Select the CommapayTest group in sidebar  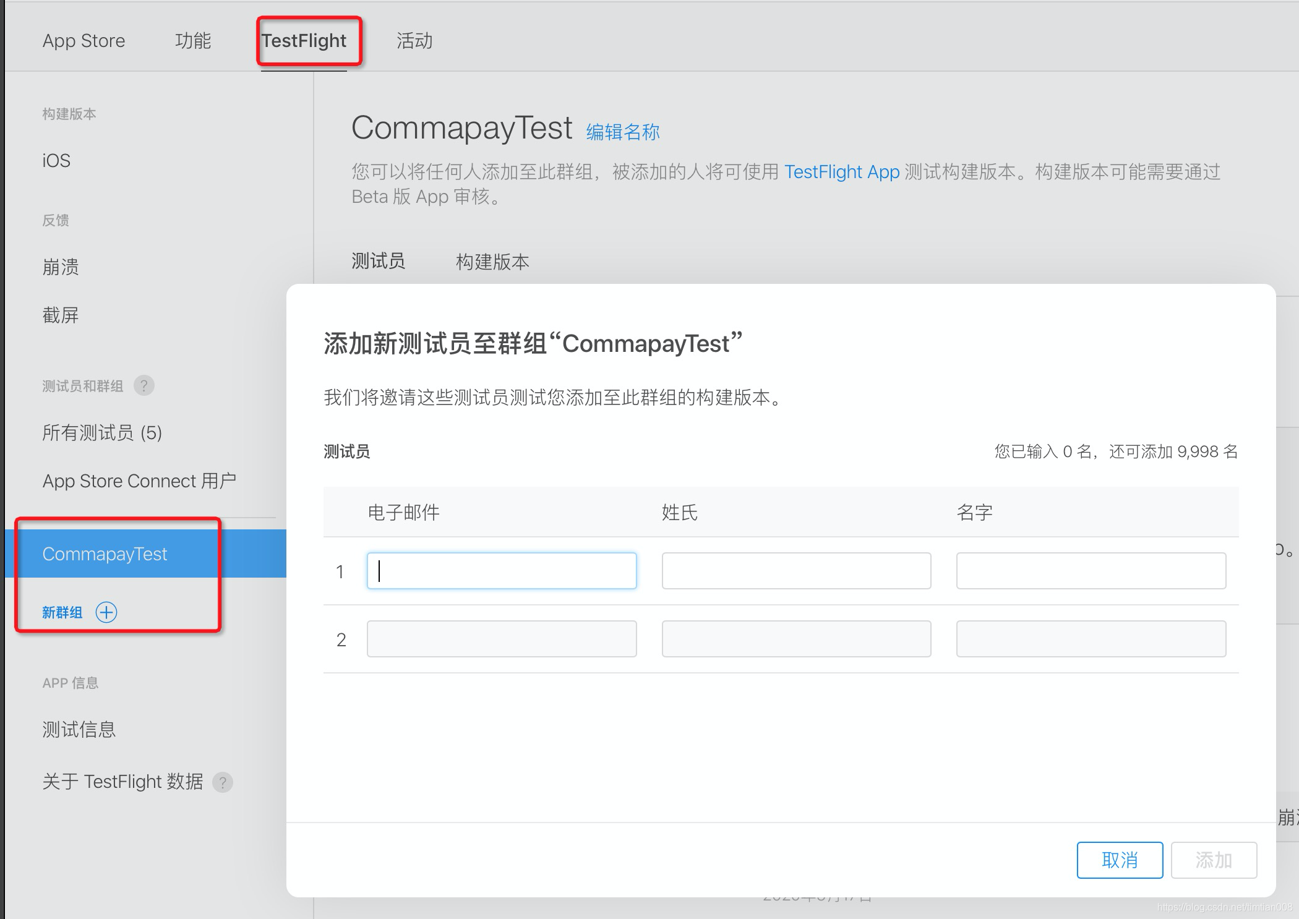coord(105,554)
